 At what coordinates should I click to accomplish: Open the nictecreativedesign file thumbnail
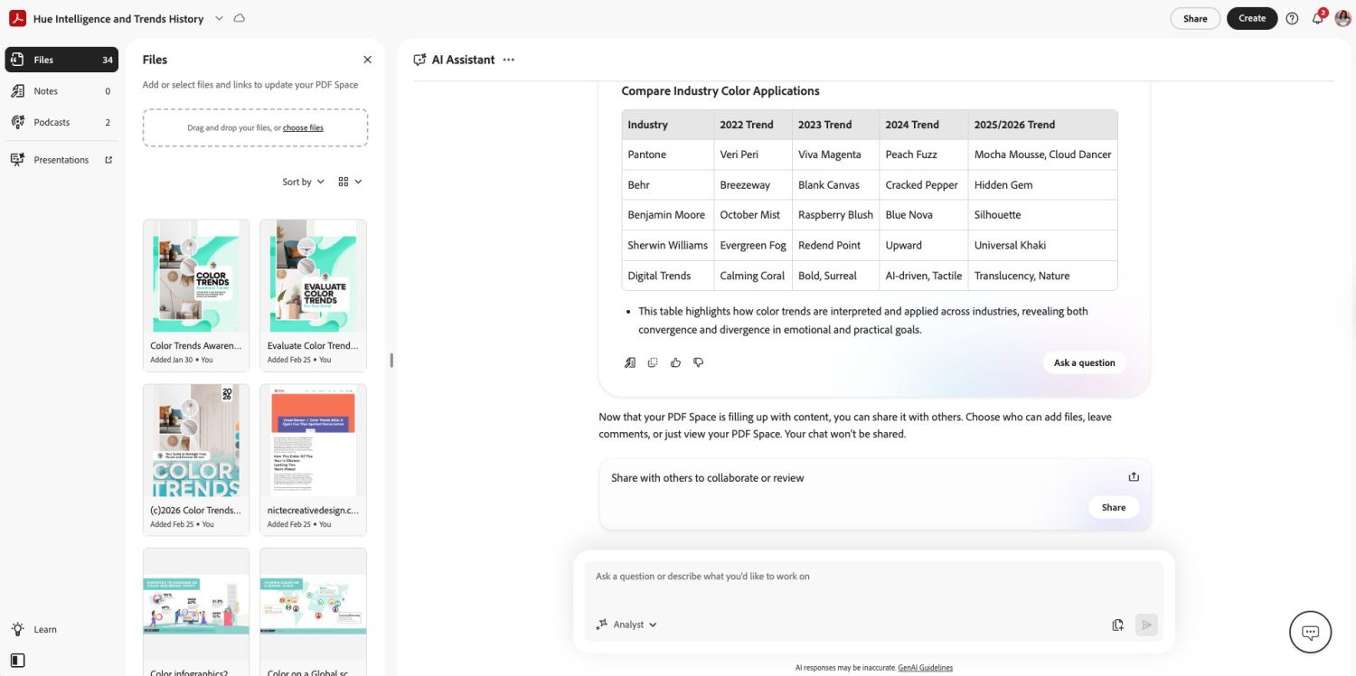coord(313,459)
